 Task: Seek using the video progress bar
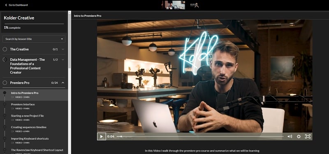[200, 136]
